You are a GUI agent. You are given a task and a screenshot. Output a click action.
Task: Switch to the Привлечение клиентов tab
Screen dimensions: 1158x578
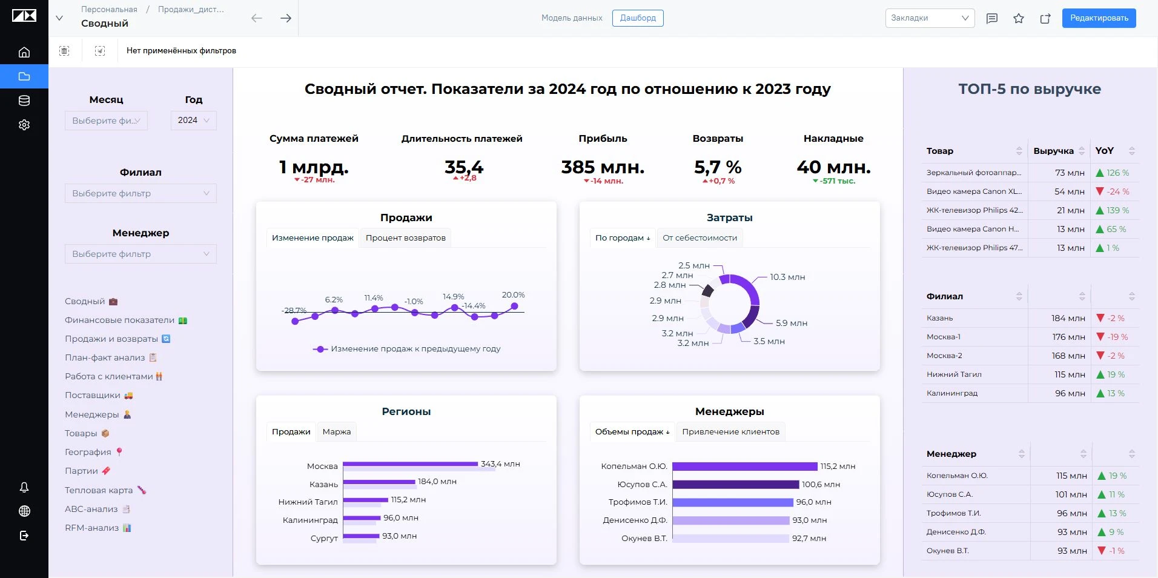(x=731, y=431)
